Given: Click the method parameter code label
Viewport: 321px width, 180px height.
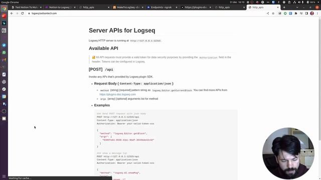Looking at the screenshot, I should [104, 90].
